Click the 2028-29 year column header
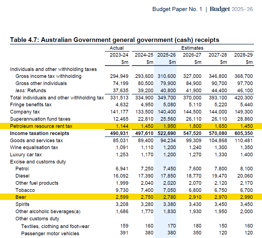262x238 pixels. point(243,55)
